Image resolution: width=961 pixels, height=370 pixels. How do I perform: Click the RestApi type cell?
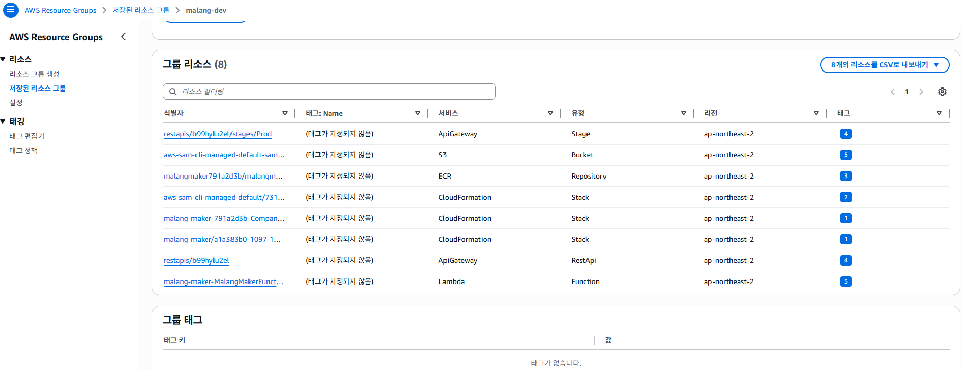(x=583, y=260)
